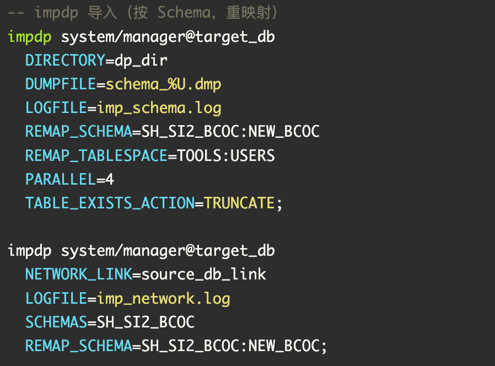Click the DIRECTORY parameter keyword

[x=65, y=60]
